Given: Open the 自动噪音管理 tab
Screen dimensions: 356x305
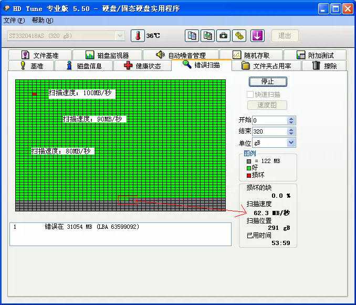Looking at the screenshot, I should coord(181,55).
